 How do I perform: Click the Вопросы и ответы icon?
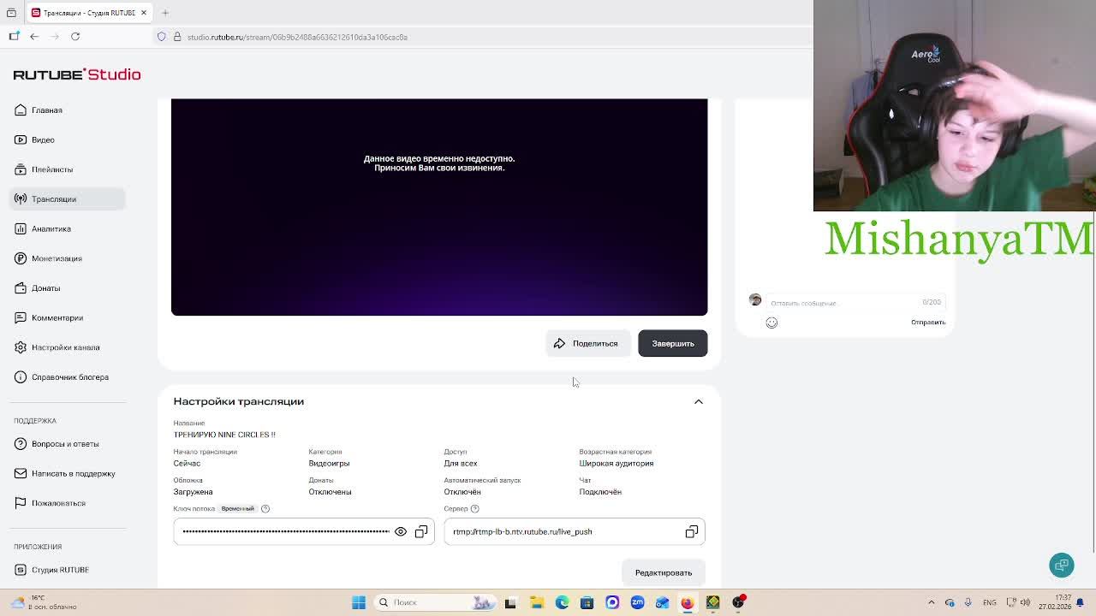(21, 443)
